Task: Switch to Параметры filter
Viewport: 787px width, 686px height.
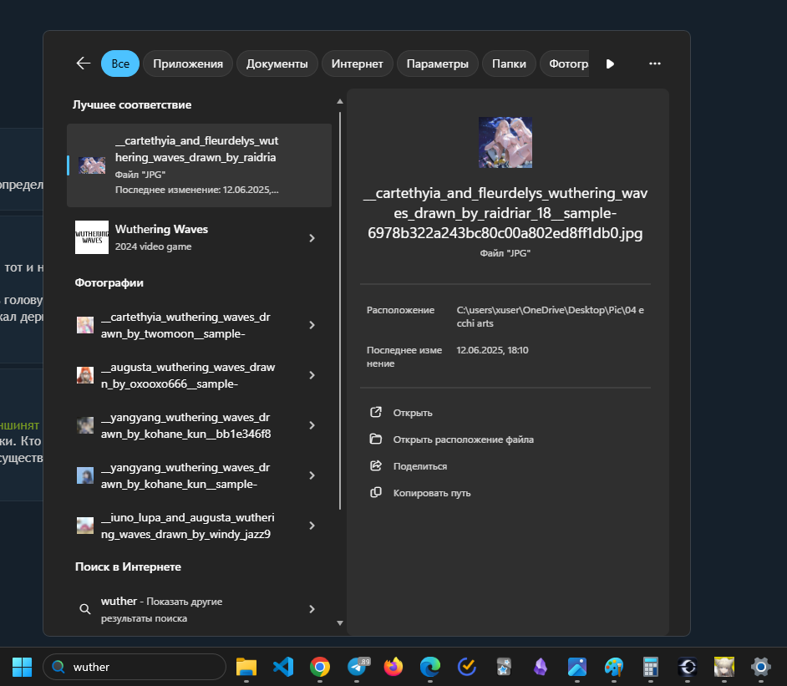Action: click(437, 64)
